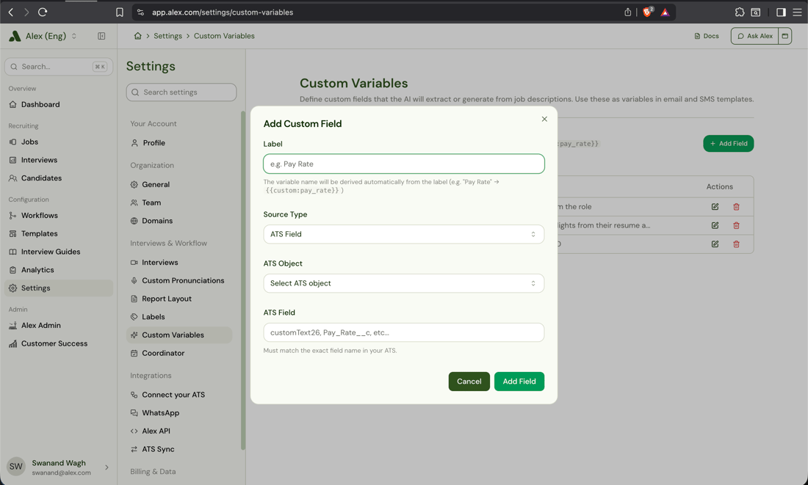Reload the browser page
This screenshot has width=808, height=485.
pyautogui.click(x=43, y=12)
